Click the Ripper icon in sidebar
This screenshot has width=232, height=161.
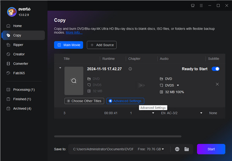click(9, 45)
